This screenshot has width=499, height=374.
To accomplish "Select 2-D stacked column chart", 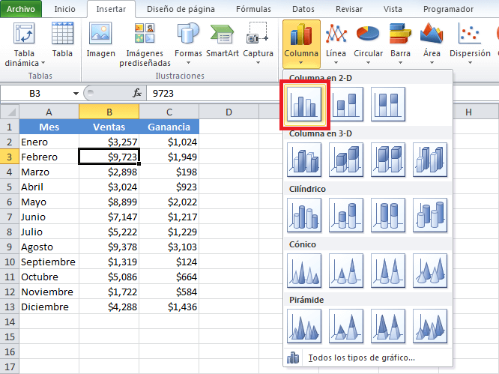I will pyautogui.click(x=346, y=104).
